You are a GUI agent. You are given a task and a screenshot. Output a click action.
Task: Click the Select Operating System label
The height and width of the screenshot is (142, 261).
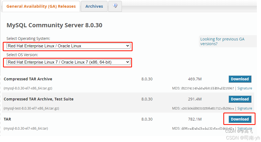click(x=28, y=39)
